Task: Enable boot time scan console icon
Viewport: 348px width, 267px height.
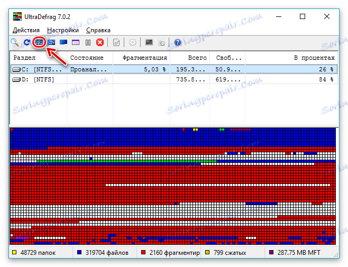Action: coord(149,42)
